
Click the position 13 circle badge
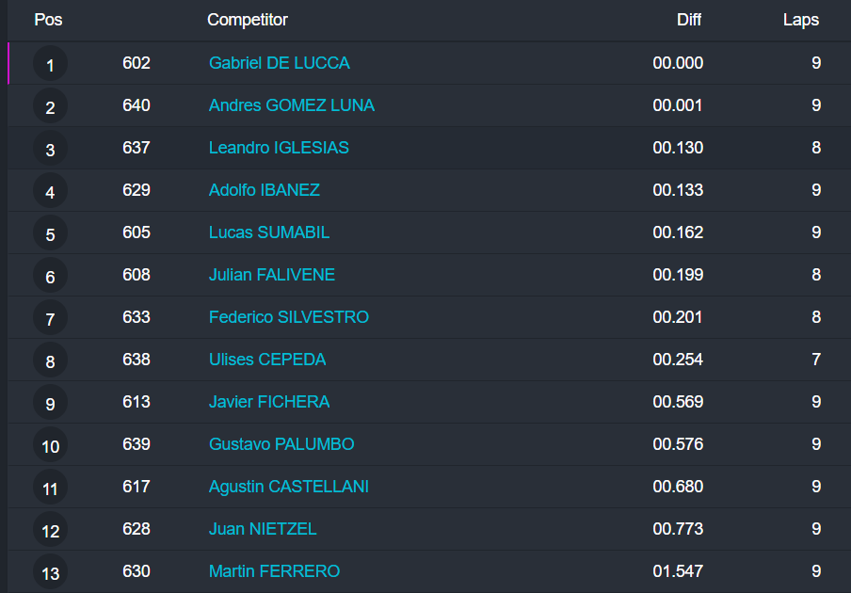point(50,572)
